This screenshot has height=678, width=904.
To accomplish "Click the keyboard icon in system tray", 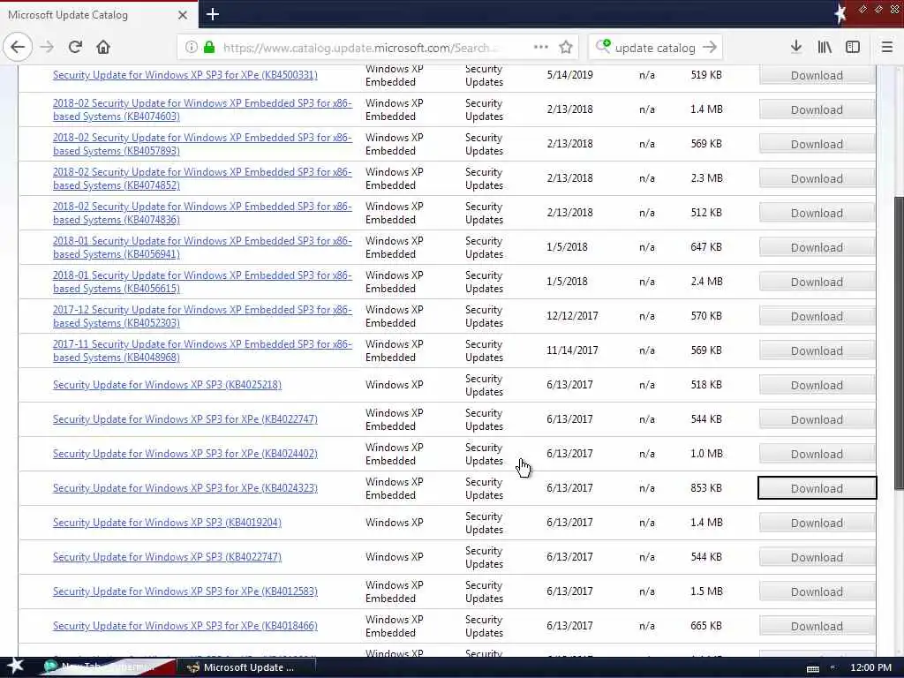I will point(813,668).
